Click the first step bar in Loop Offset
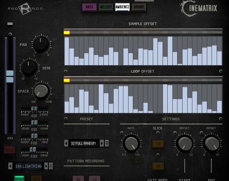229x181 pixels. (67, 98)
